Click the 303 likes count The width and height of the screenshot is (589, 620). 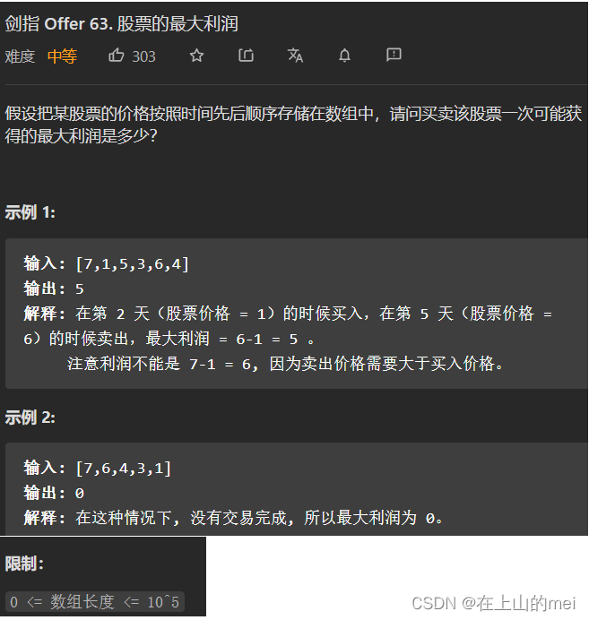click(x=144, y=57)
